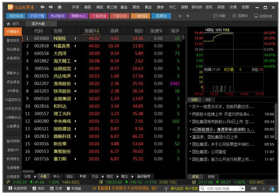Screen dimensions: 280x196
Task: Go forward with the right arrow
Action: pos(51,7)
